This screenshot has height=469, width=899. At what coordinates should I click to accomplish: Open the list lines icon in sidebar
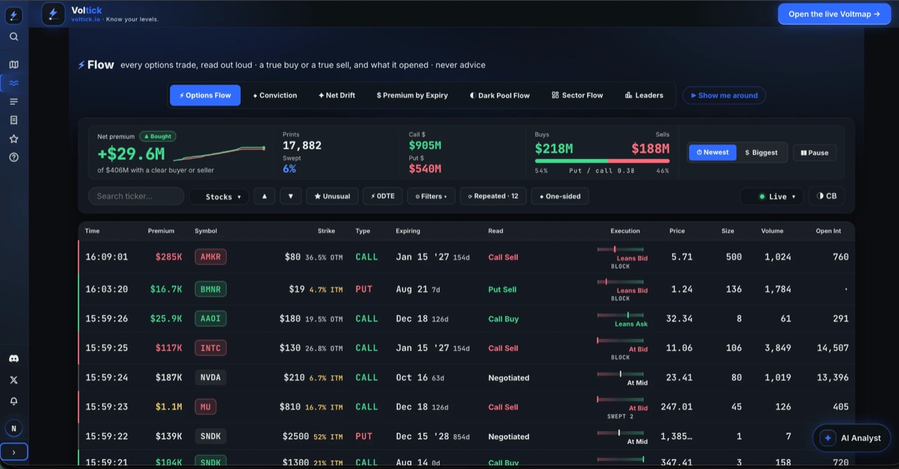pos(13,101)
